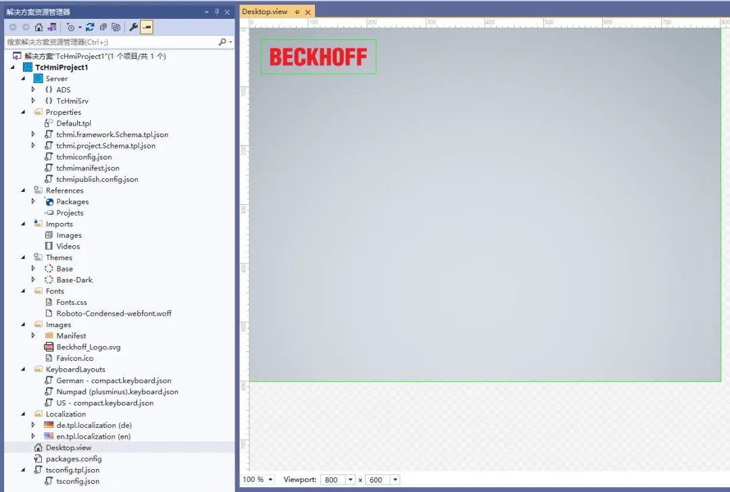730x492 pixels.
Task: Open the pending changes filter clock icon
Action: coord(70,27)
